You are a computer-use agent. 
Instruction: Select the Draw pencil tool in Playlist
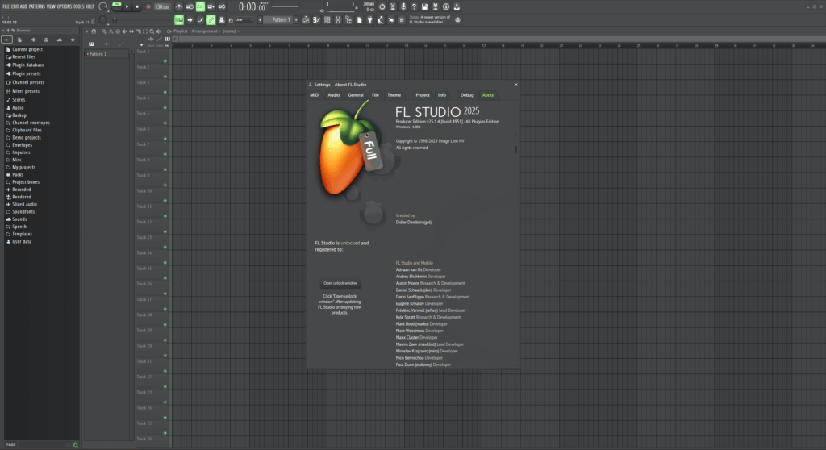[x=104, y=31]
